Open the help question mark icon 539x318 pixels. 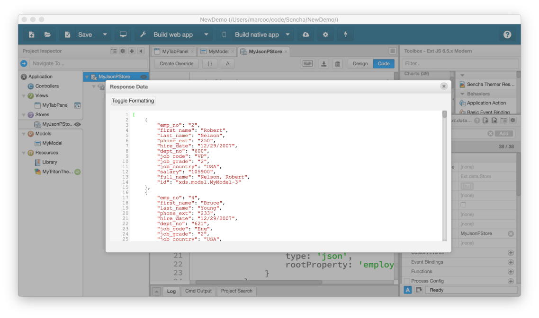[x=507, y=34]
